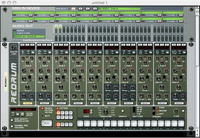Click the patch browse folder icon
The width and height of the screenshot is (200, 138).
18,114
